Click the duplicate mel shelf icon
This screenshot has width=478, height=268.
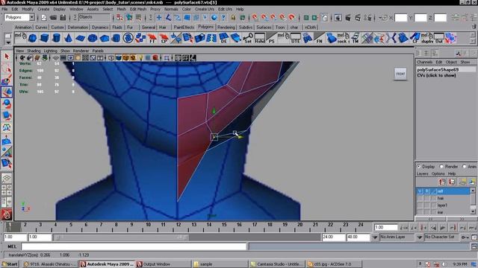[x=427, y=38]
